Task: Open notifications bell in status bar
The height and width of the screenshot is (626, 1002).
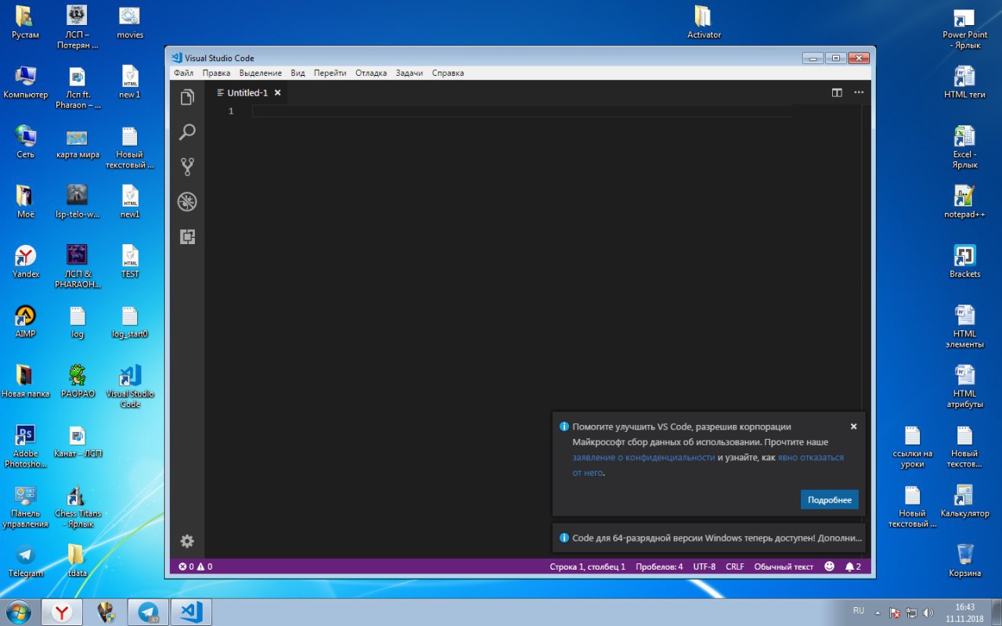Action: (x=853, y=567)
